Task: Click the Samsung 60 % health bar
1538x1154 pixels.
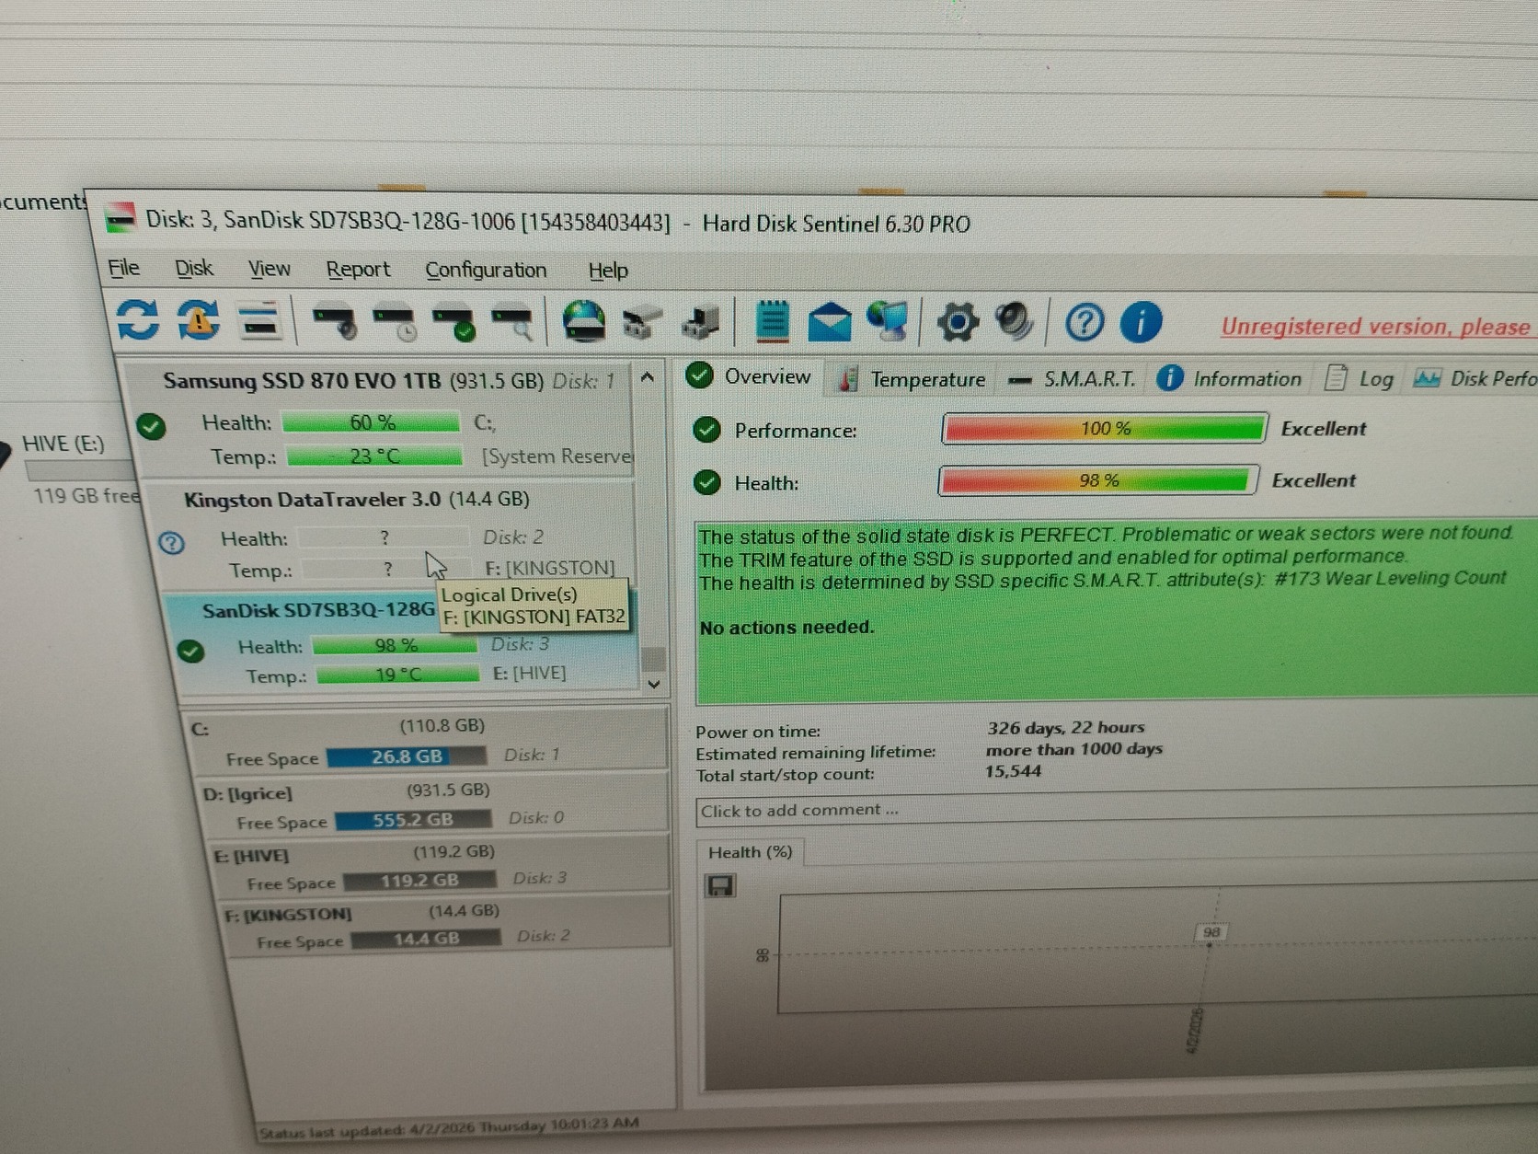Action: tap(371, 422)
